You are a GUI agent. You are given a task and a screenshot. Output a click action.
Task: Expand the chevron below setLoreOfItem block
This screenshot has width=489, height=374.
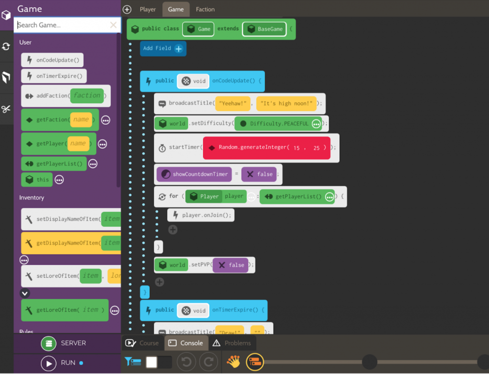click(x=25, y=293)
